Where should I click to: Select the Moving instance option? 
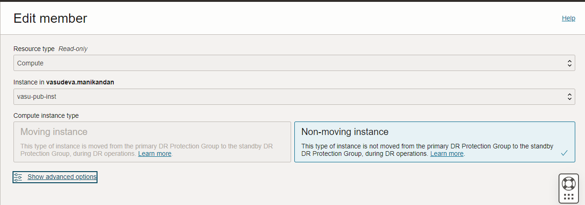[x=152, y=142]
